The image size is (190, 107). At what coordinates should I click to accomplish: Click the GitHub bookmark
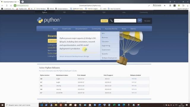(50, 9)
